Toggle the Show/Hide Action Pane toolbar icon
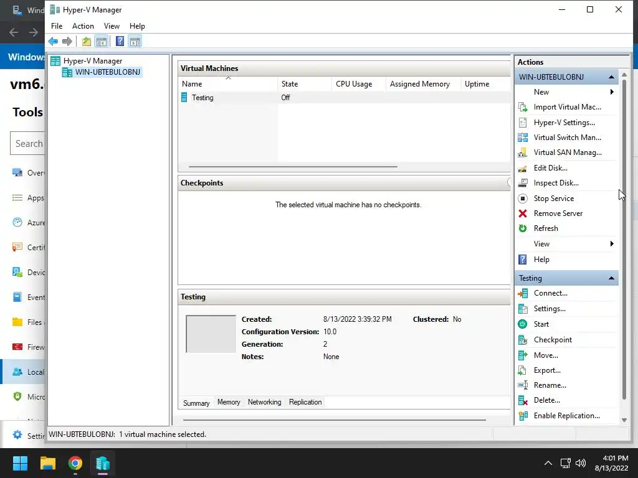638x478 pixels. pyautogui.click(x=135, y=41)
